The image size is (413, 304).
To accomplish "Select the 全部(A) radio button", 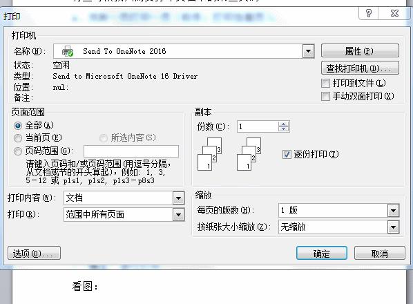I will [18, 126].
